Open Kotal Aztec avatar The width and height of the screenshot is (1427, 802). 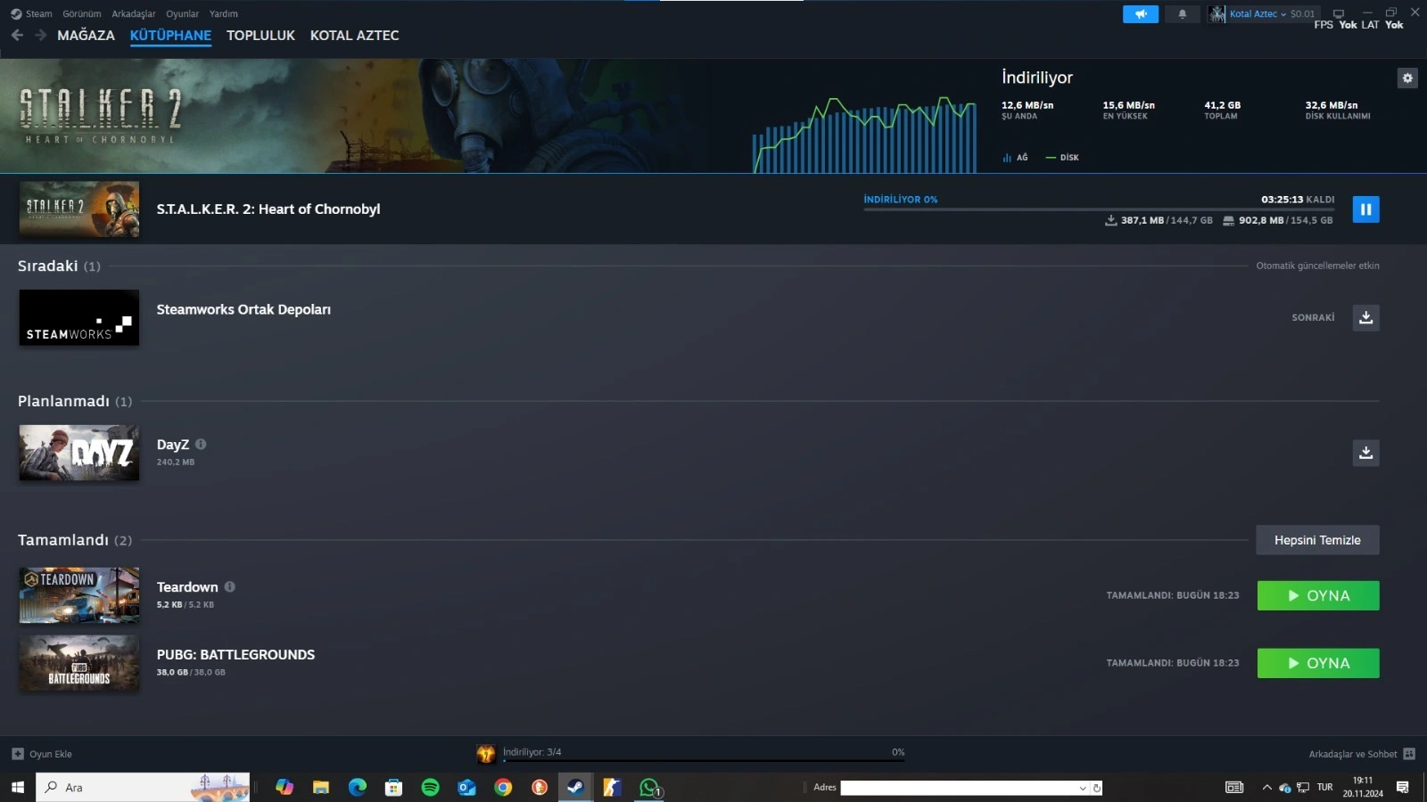click(x=1217, y=14)
